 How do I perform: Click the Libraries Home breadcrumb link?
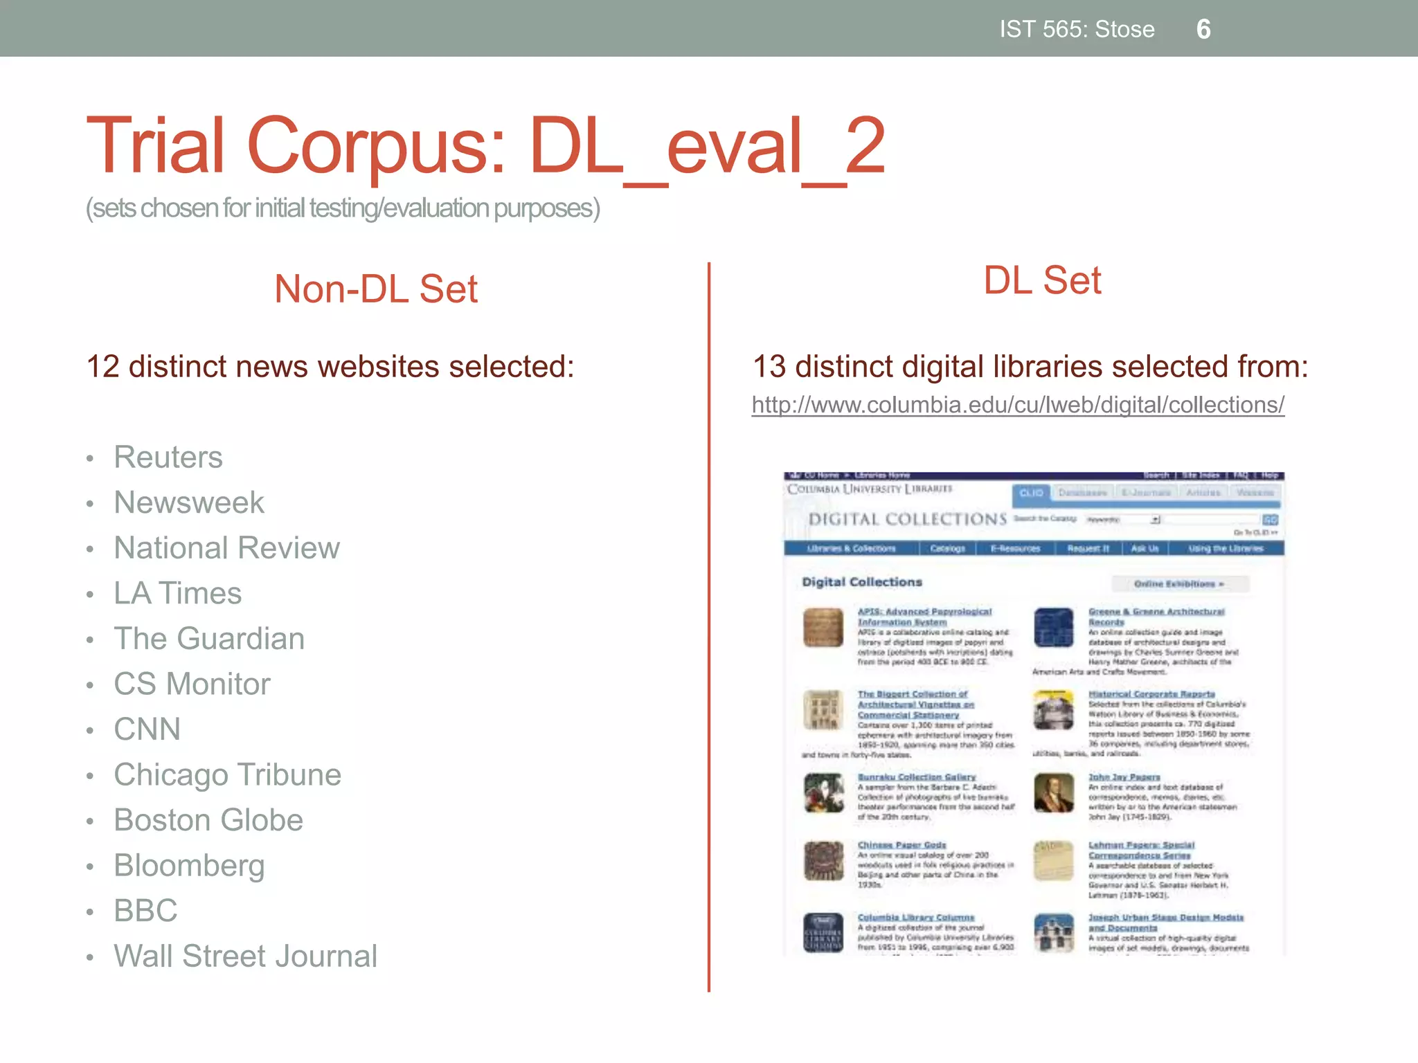point(882,475)
